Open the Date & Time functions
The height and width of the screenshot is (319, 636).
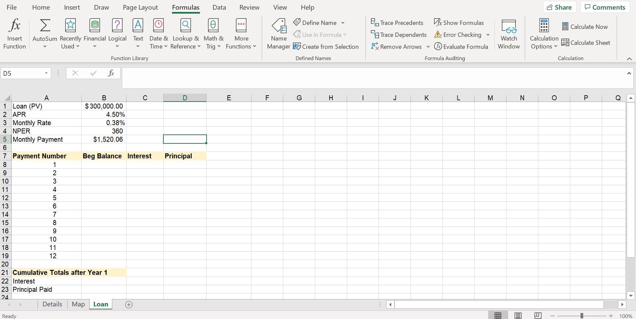[158, 34]
